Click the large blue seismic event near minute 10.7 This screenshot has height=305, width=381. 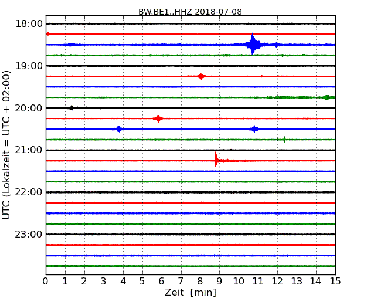(253, 44)
